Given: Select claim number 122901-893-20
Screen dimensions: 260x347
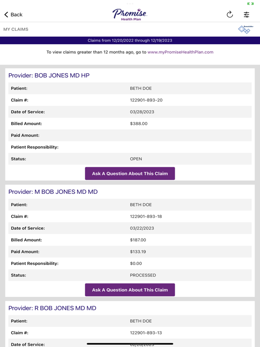Looking at the screenshot, I should tap(146, 100).
